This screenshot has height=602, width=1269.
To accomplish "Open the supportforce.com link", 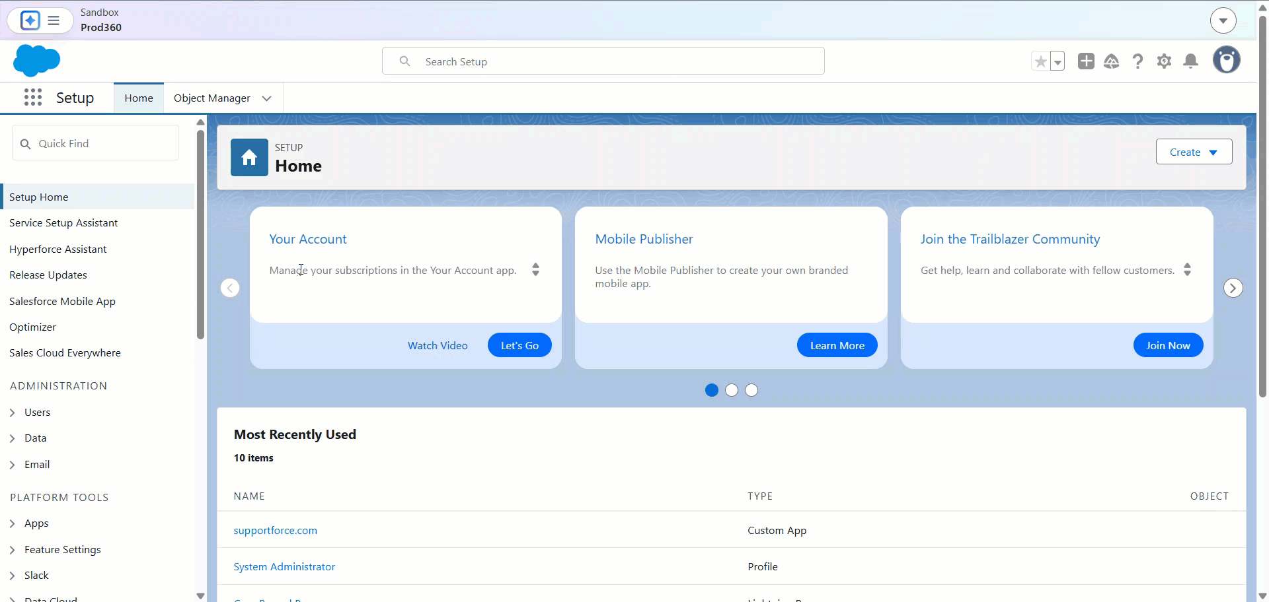I will [x=276, y=530].
